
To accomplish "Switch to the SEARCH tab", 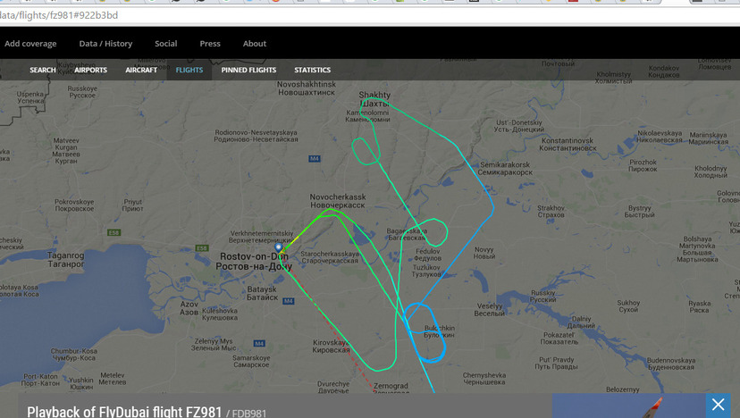I will click(43, 70).
